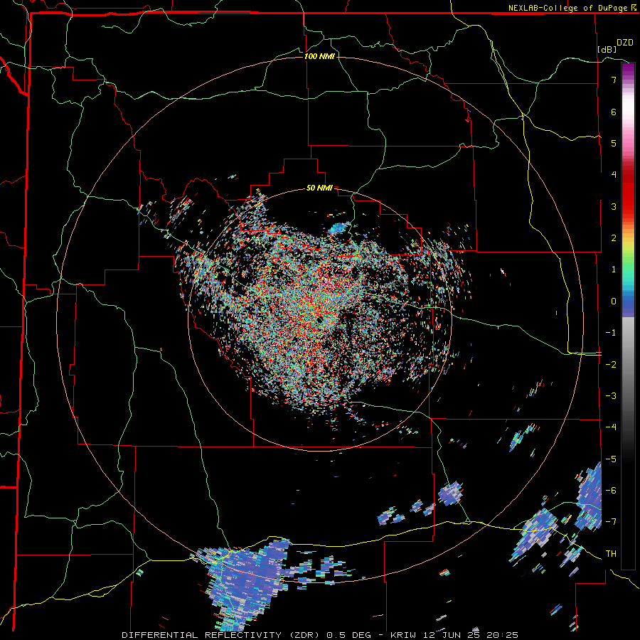Select the 6 value on the color scale

(x=614, y=112)
